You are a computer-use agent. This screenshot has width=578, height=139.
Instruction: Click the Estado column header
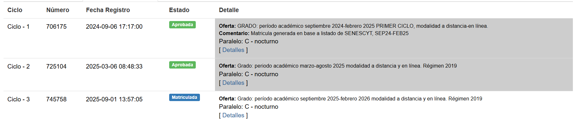click(x=179, y=10)
